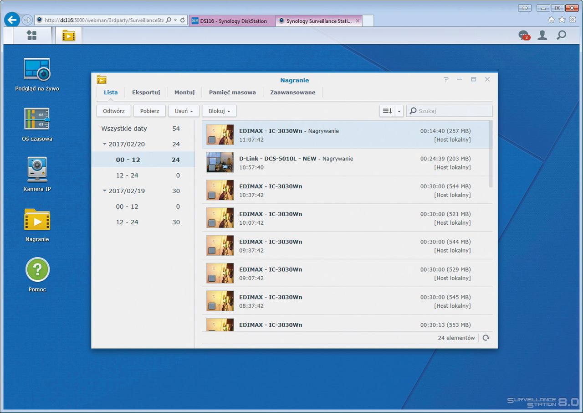
Task: Click the browser back arrow
Action: pyautogui.click(x=12, y=20)
